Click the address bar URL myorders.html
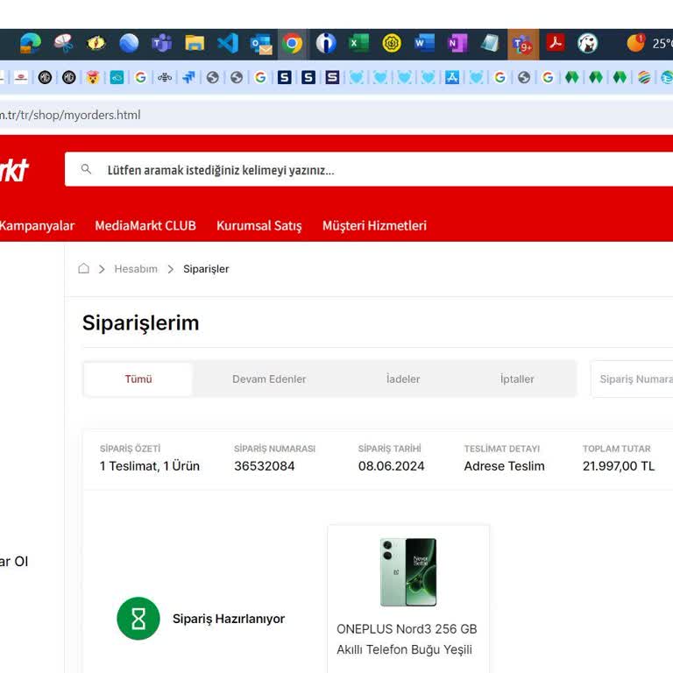673x673 pixels. click(70, 115)
